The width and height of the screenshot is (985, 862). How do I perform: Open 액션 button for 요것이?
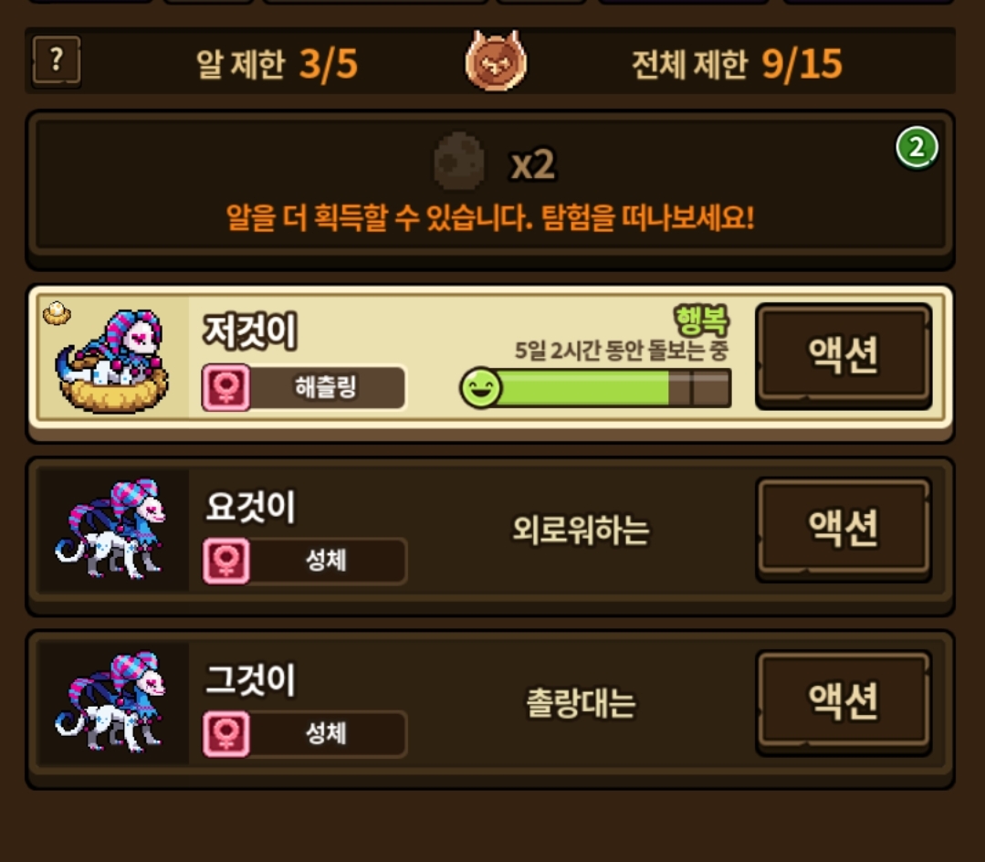[x=843, y=529]
